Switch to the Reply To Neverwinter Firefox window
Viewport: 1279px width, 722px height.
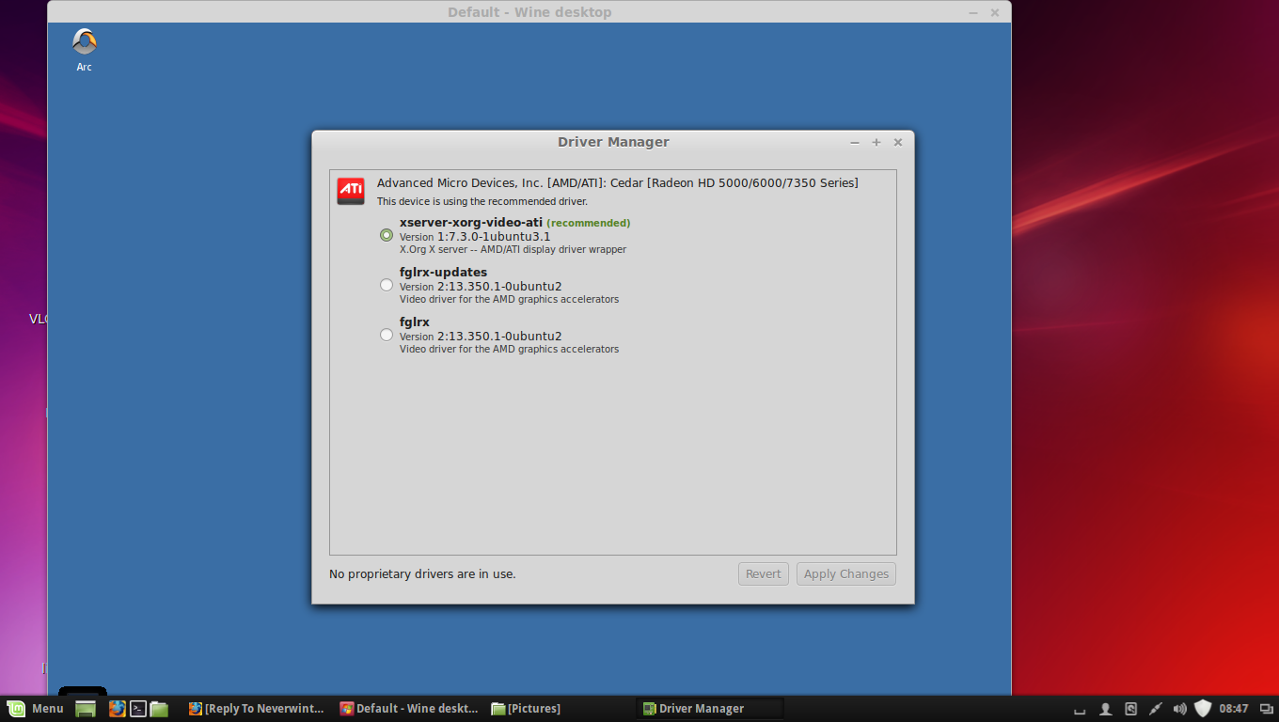pos(256,709)
